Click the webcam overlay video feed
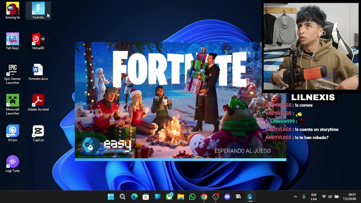 (x=311, y=47)
